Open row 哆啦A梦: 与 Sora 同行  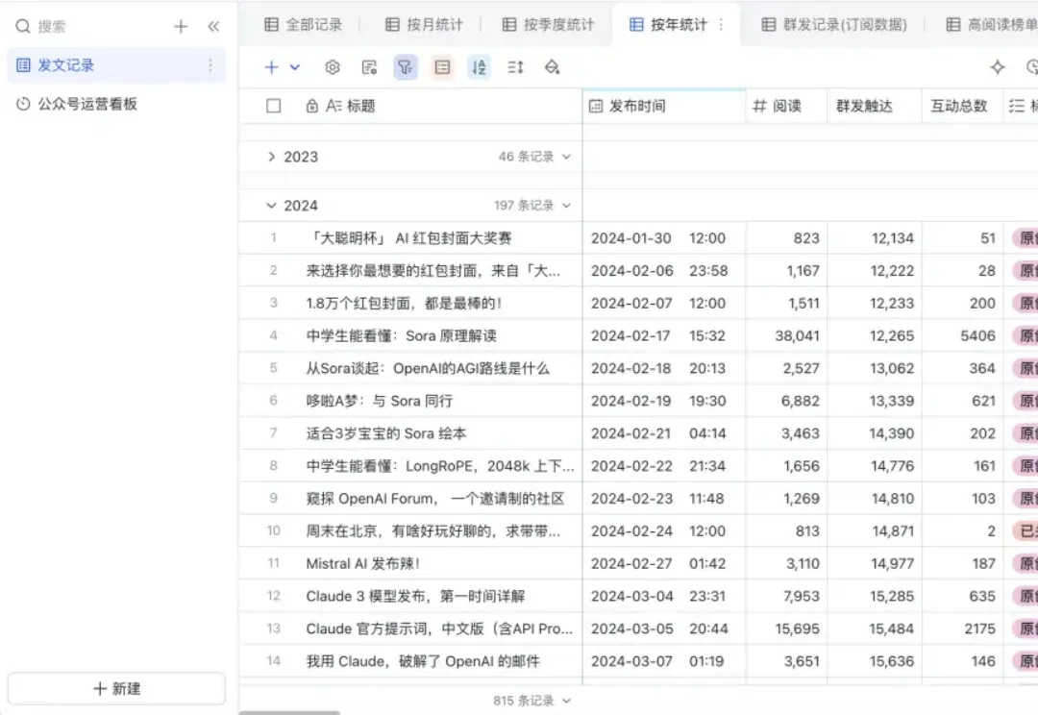pyautogui.click(x=380, y=401)
